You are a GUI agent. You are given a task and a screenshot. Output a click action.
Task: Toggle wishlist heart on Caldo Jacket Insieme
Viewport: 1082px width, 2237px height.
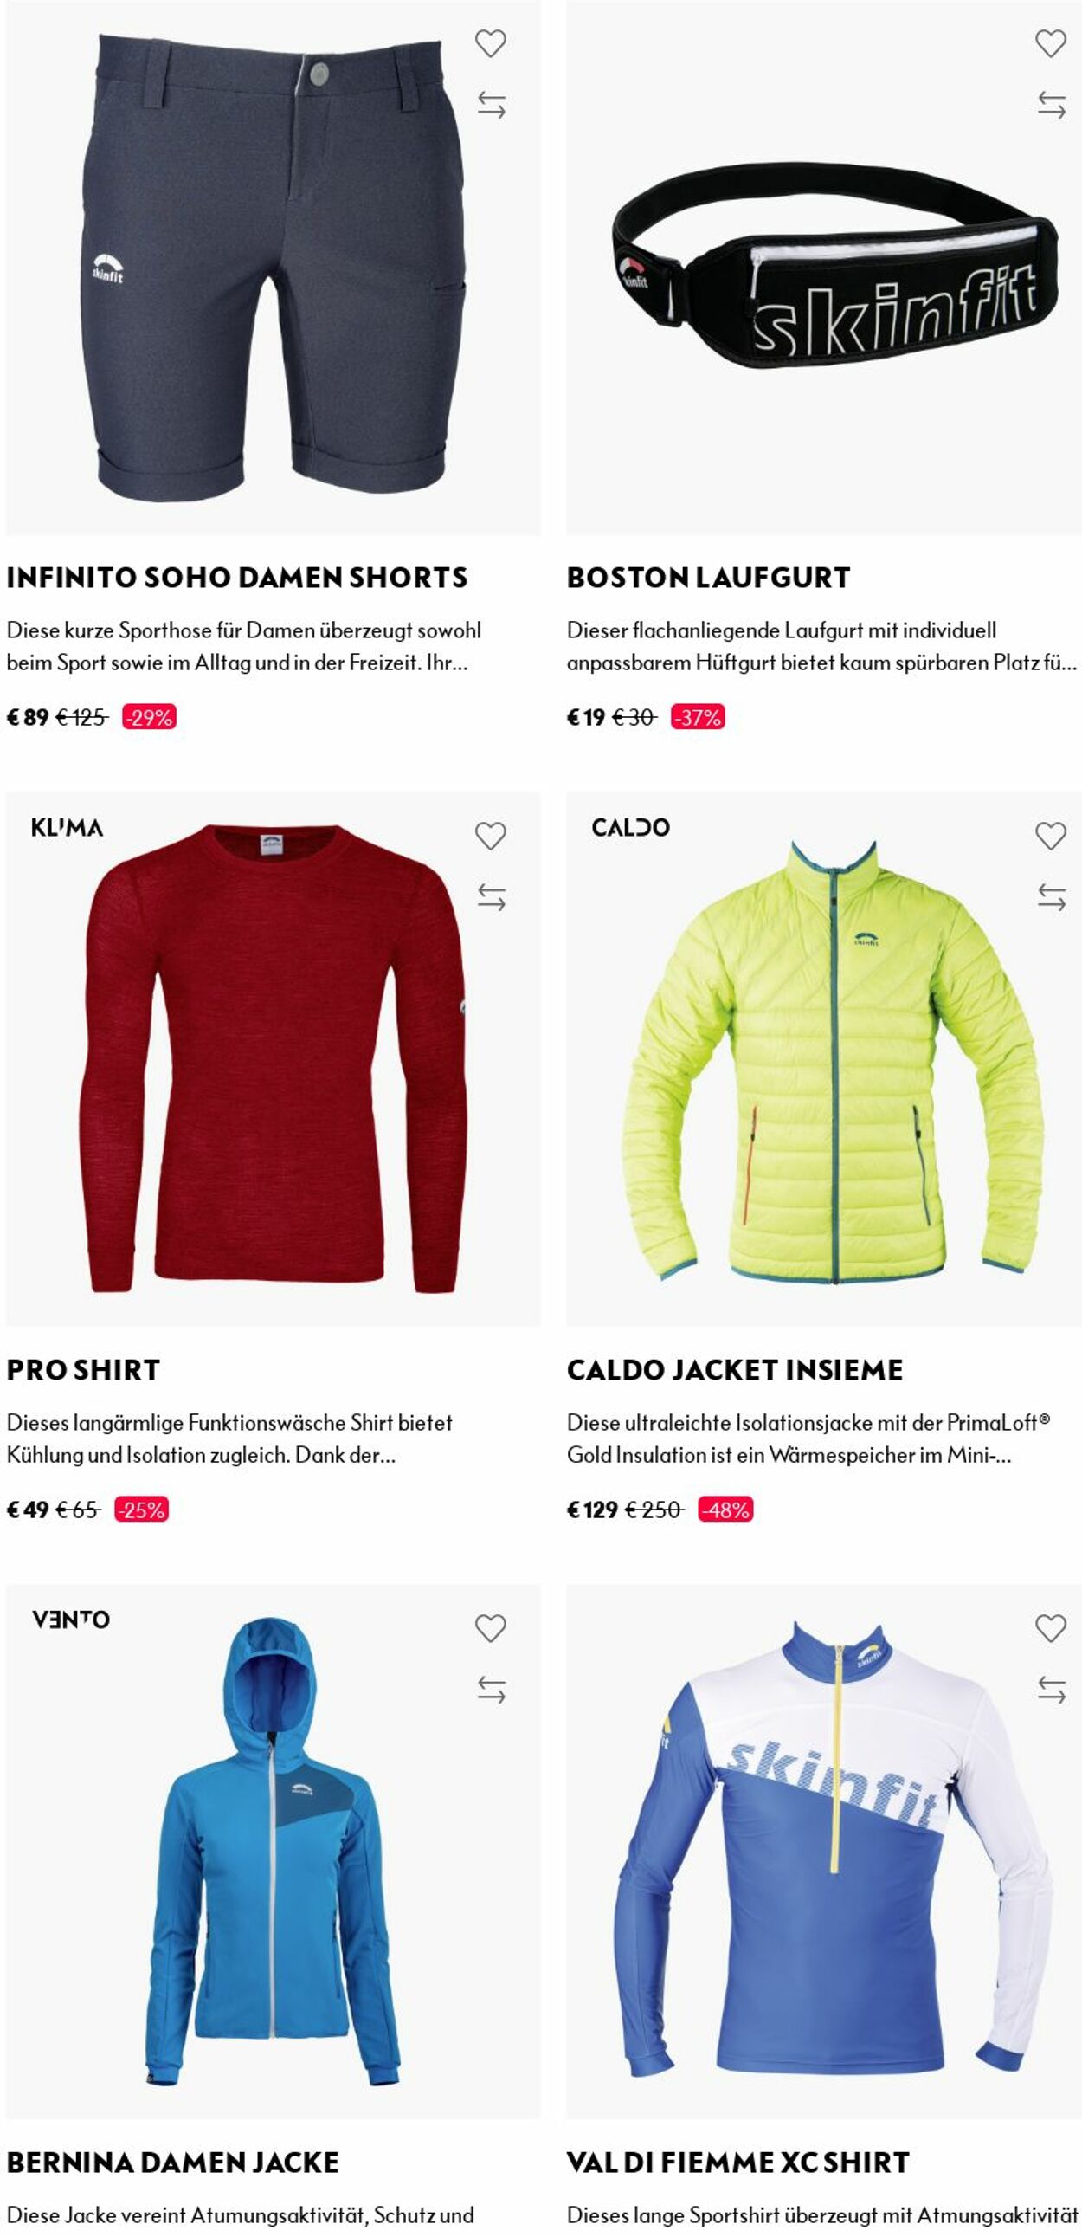[1051, 836]
